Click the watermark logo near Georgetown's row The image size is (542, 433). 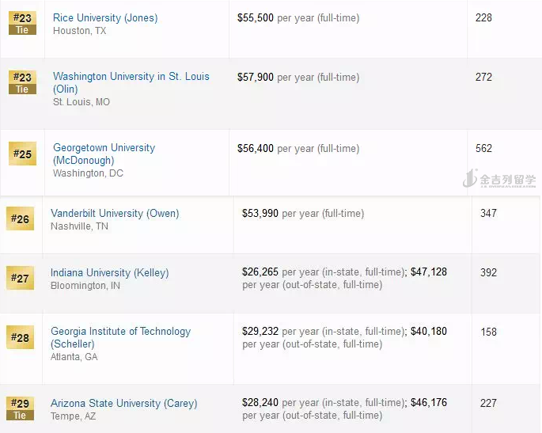click(498, 179)
